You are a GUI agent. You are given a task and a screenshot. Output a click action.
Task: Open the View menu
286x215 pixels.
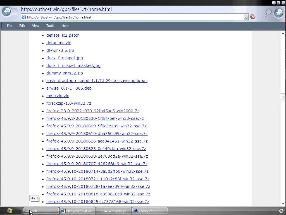(35, 26)
